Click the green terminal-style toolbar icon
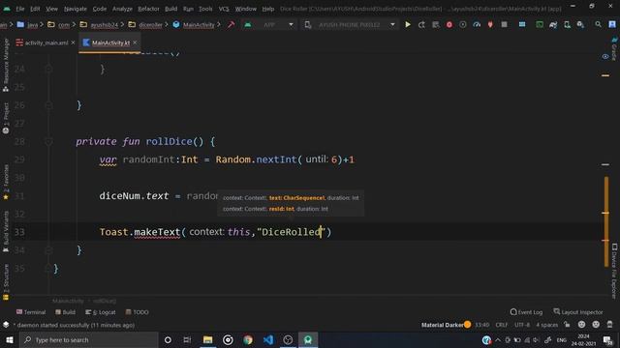The height and width of the screenshot is (348, 620). coord(540,24)
